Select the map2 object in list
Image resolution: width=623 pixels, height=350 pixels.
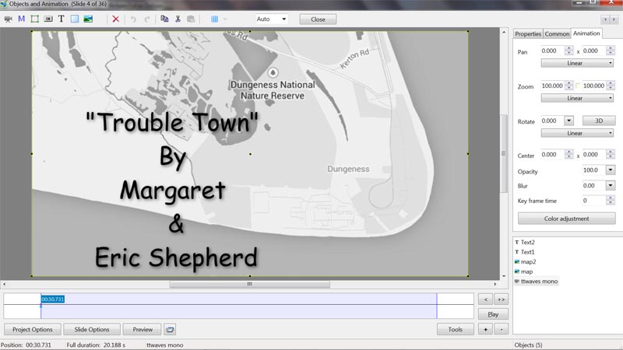coord(528,261)
